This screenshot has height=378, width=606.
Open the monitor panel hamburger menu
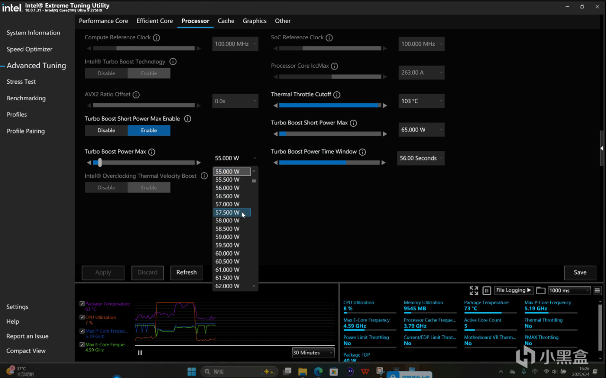coord(597,290)
